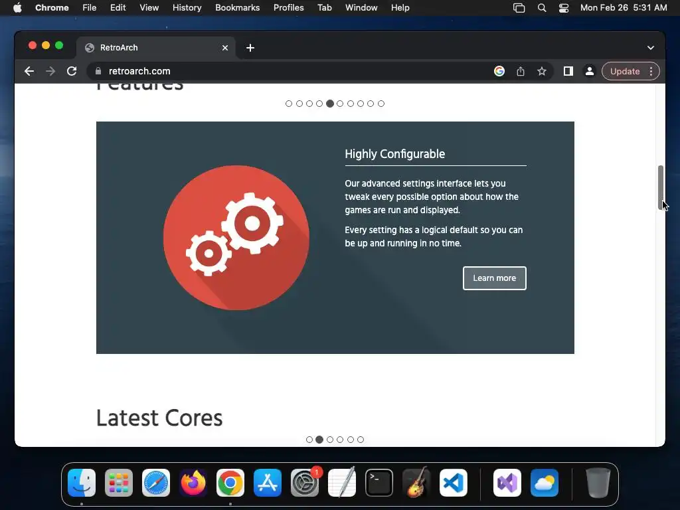Open Visual Studio from the Dock
The width and height of the screenshot is (680, 510).
[507, 483]
